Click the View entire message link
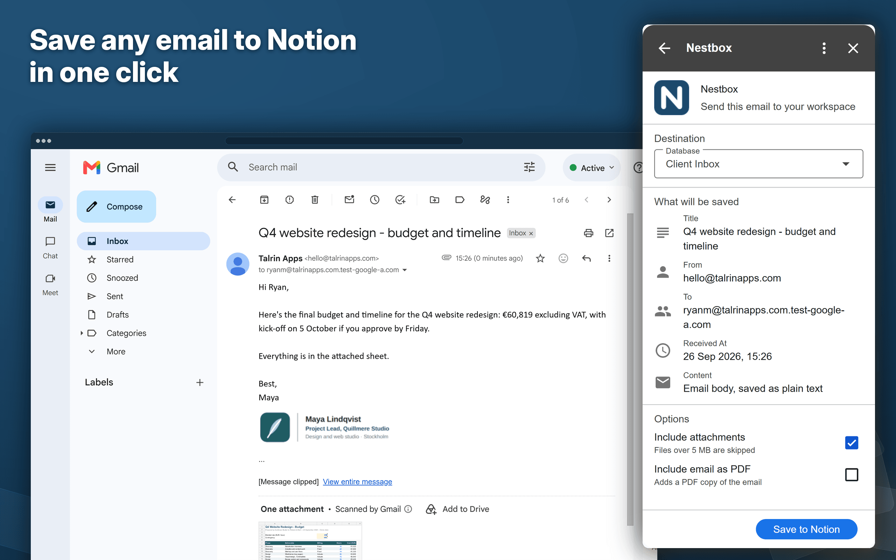Screen dimensions: 896x560 tap(357, 482)
